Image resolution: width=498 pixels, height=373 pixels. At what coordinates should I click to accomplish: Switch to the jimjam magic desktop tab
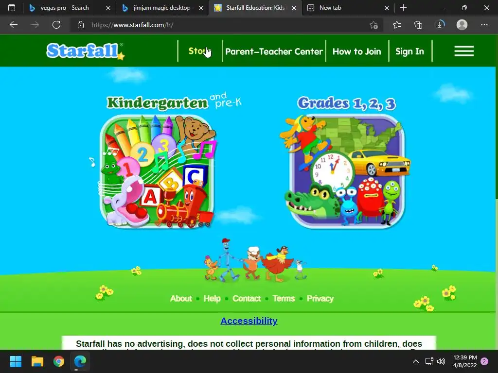(161, 8)
